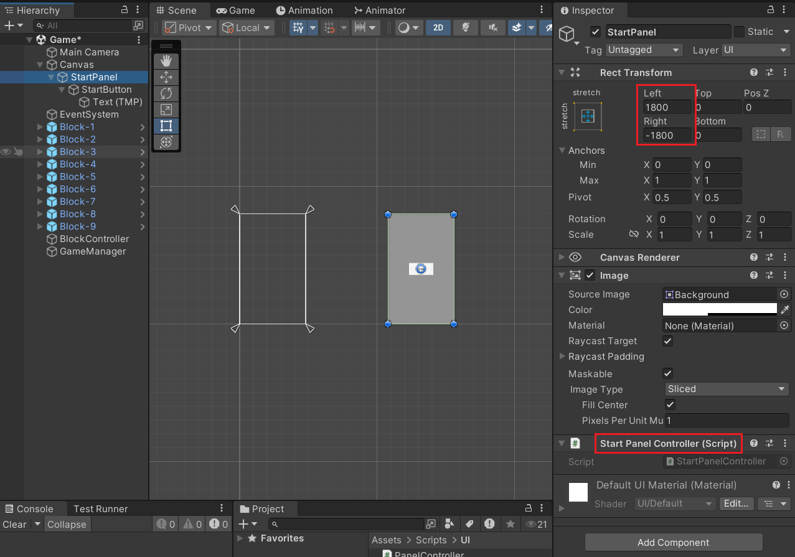The image size is (795, 557).
Task: Expand Canvas Renderer component
Action: (x=562, y=257)
